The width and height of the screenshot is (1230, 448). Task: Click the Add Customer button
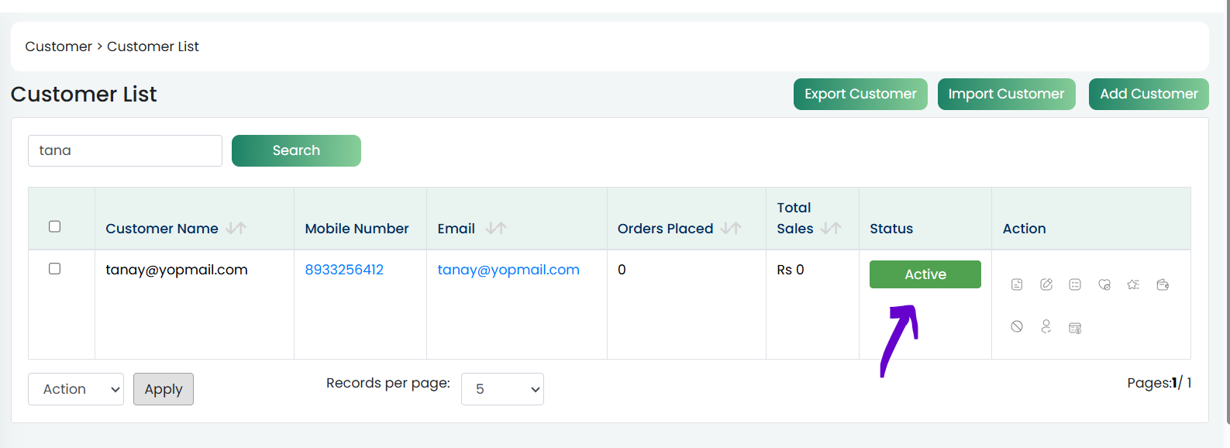[x=1149, y=94]
